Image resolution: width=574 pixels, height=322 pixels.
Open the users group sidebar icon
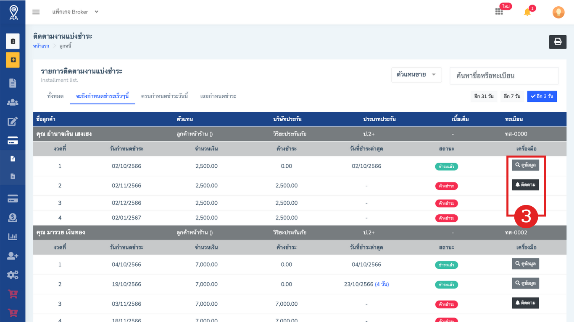click(x=13, y=102)
